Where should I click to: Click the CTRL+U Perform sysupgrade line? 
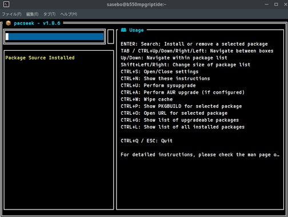158,86
